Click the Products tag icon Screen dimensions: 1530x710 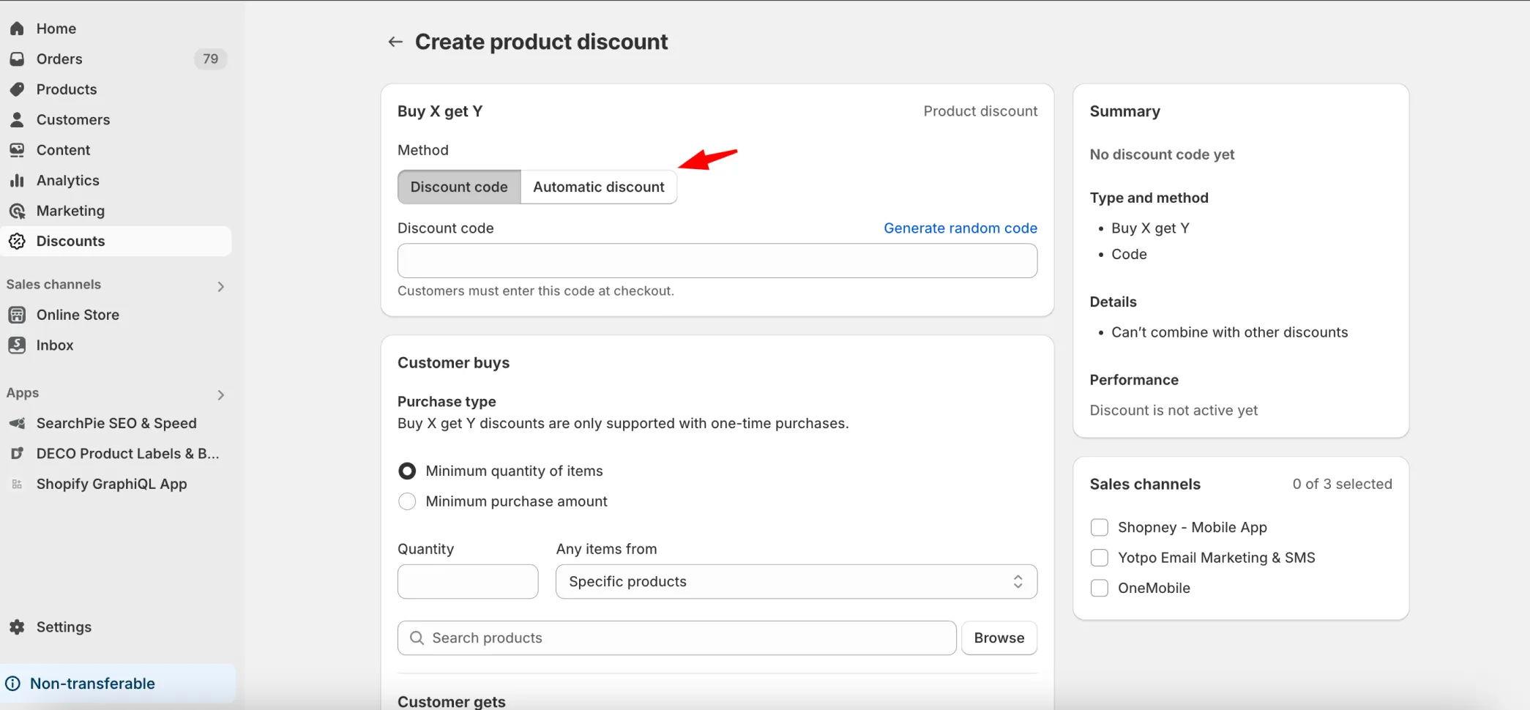(x=17, y=89)
